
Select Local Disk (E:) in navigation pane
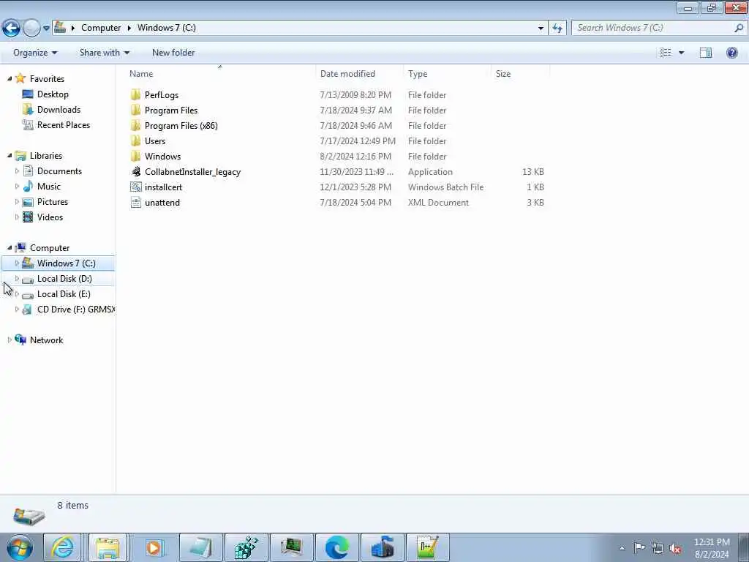pos(64,294)
